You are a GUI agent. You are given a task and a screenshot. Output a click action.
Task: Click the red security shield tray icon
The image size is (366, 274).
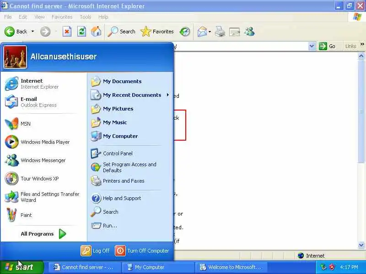(x=332, y=267)
